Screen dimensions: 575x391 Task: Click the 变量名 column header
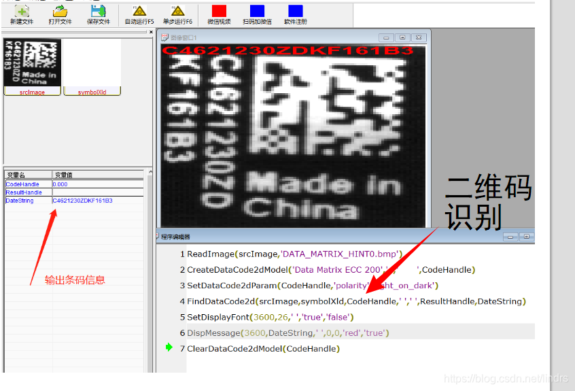coord(29,175)
